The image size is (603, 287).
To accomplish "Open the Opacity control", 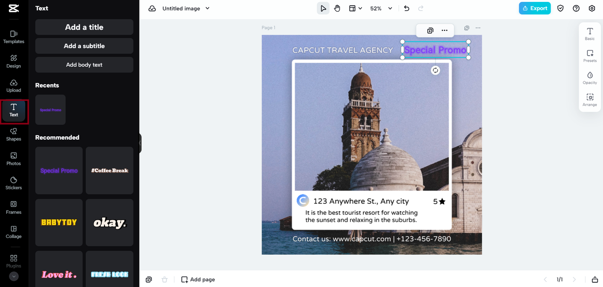I will [590, 78].
